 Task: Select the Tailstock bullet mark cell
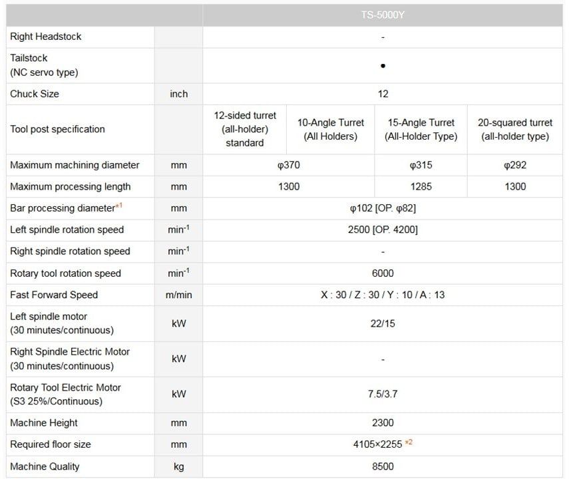[x=383, y=66]
